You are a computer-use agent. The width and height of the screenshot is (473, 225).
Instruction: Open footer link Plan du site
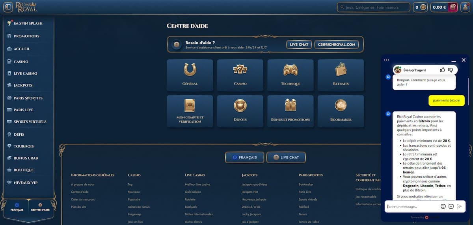point(78,207)
